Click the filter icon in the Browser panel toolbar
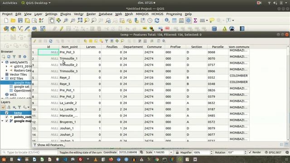290x163 pixels. 14,57
